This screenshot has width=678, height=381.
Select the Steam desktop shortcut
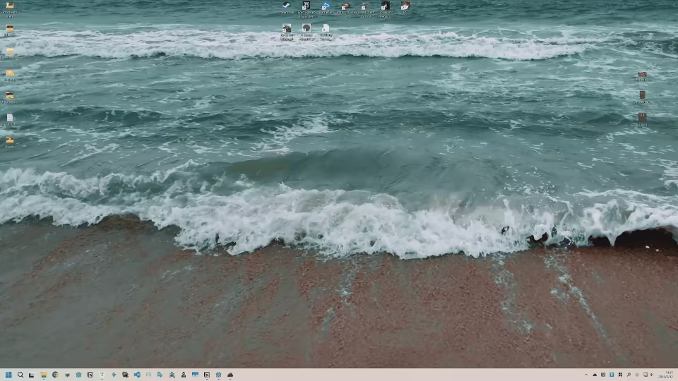[x=286, y=8]
